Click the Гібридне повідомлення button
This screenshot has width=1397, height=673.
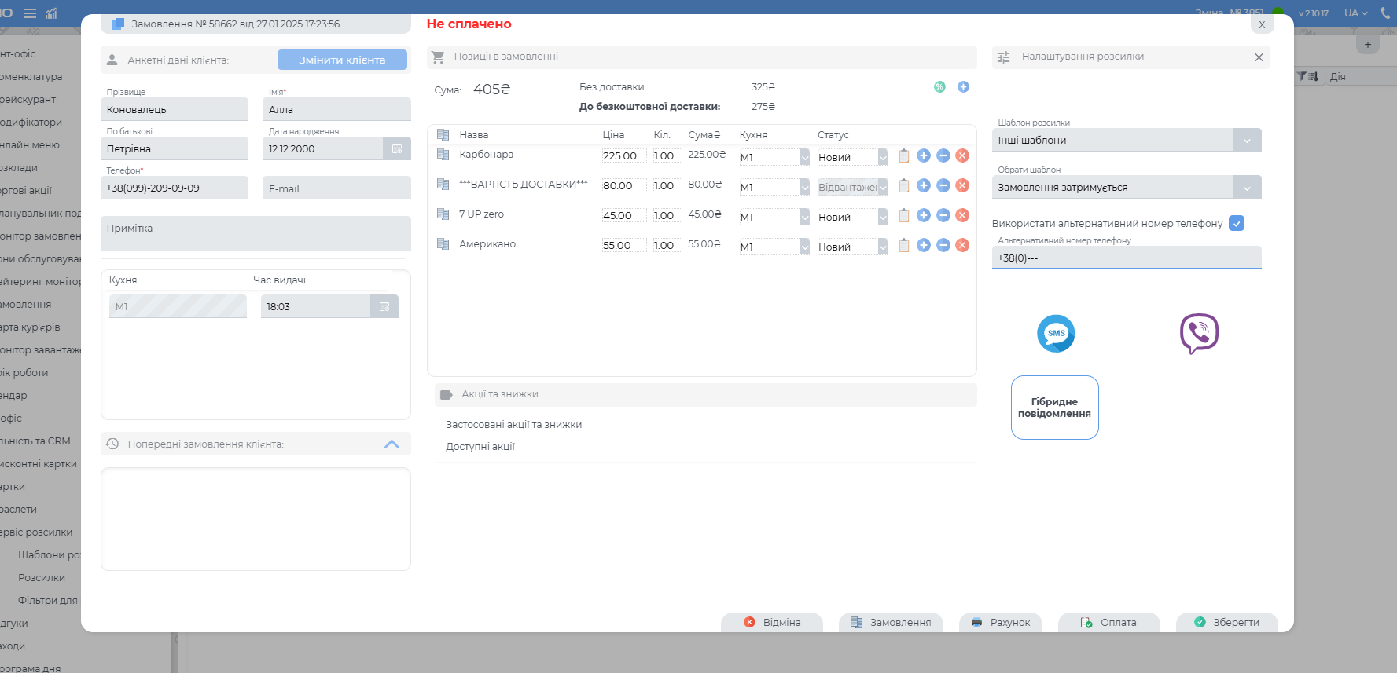point(1054,408)
